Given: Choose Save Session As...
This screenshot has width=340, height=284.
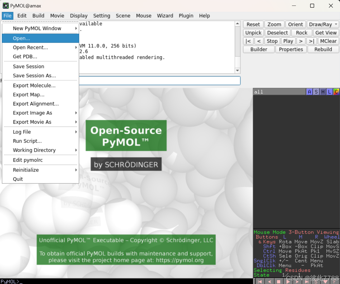Looking at the screenshot, I should click(x=41, y=76).
